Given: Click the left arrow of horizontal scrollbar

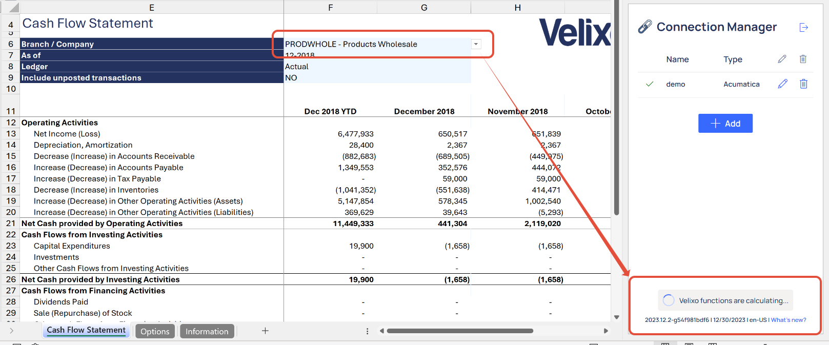Looking at the screenshot, I should [x=381, y=331].
